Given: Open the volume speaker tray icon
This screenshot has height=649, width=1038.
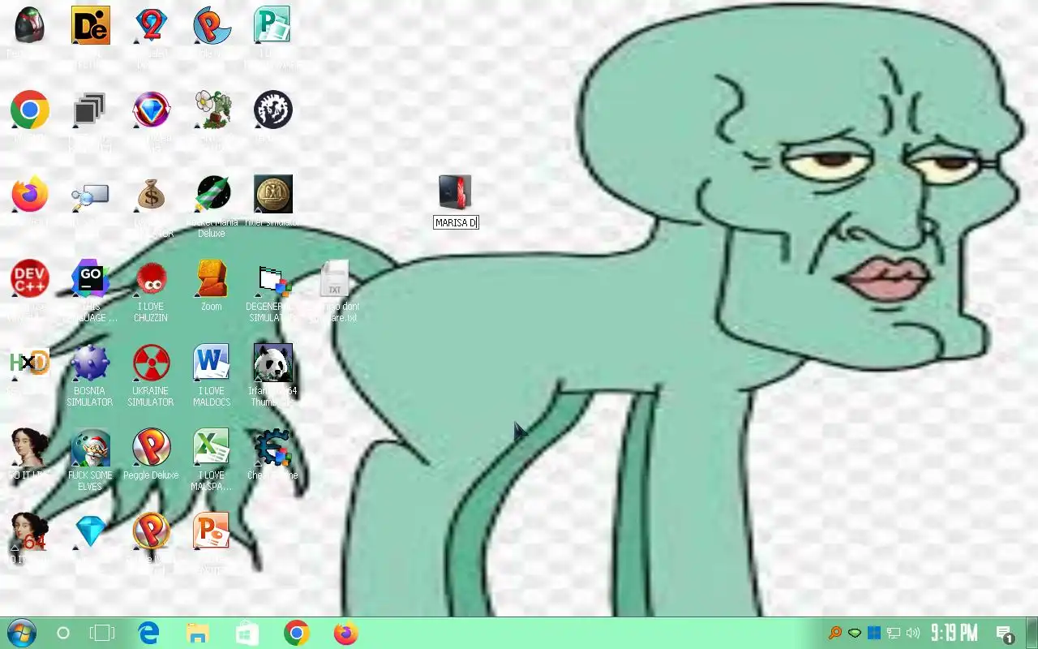Looking at the screenshot, I should pos(913,633).
